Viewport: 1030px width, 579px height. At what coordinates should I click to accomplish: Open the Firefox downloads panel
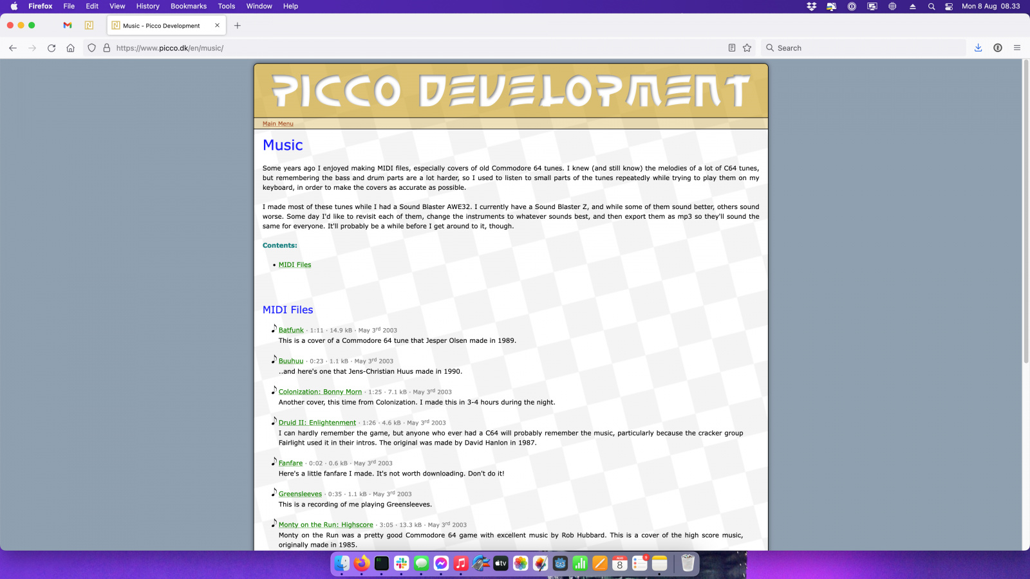(978, 48)
